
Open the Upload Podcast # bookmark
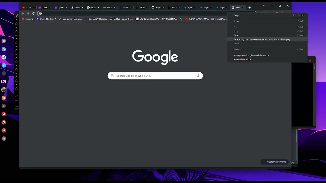pos(46,19)
